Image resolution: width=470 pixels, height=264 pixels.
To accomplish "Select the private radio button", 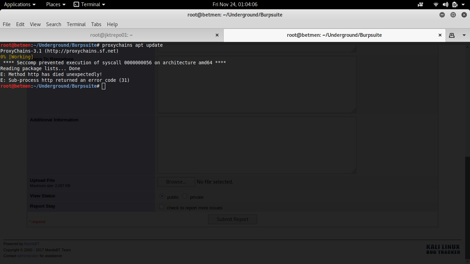I will [185, 196].
